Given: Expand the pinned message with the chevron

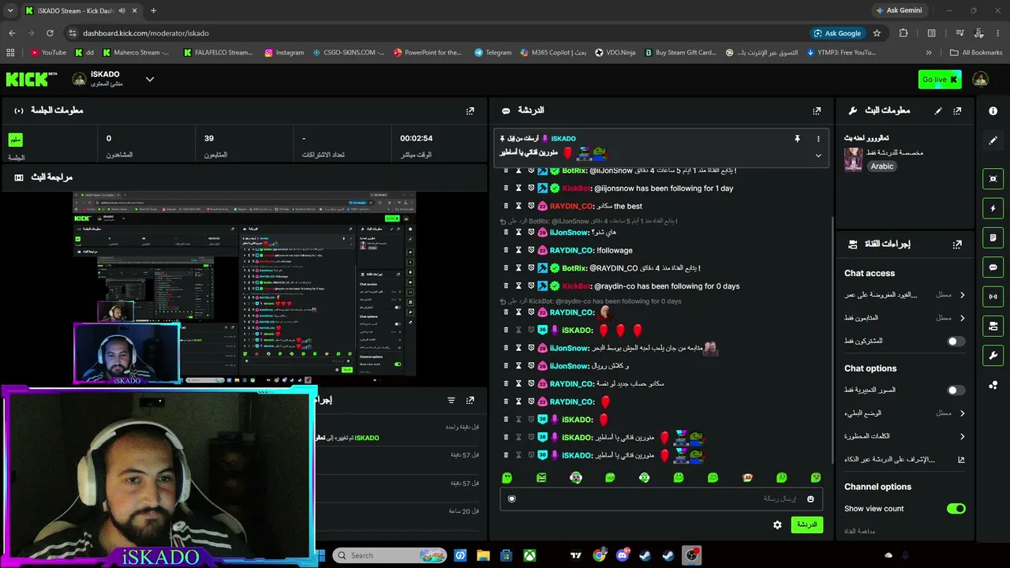Looking at the screenshot, I should 818,155.
